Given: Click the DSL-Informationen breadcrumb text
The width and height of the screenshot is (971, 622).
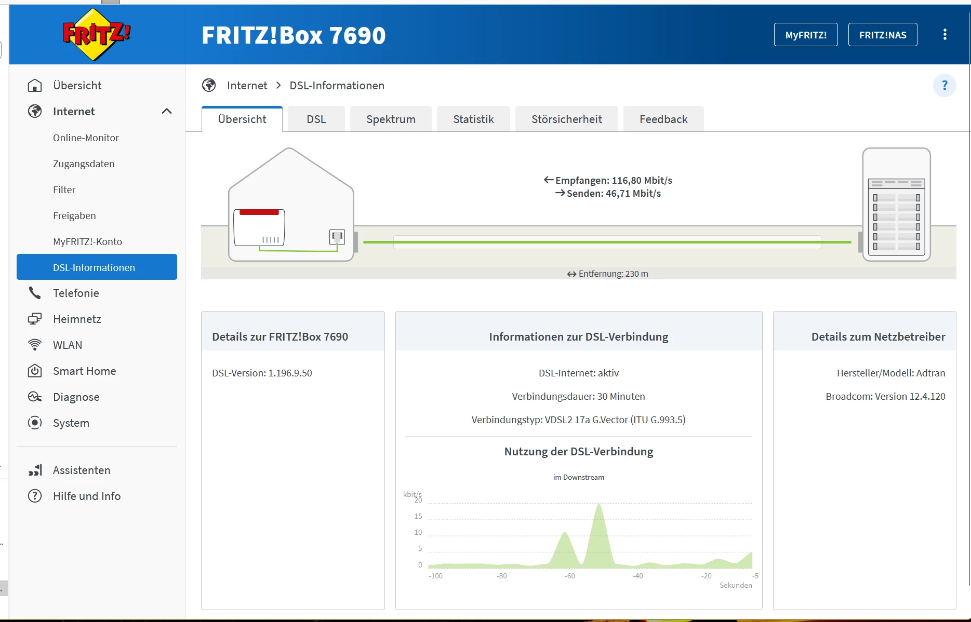Looking at the screenshot, I should (337, 85).
